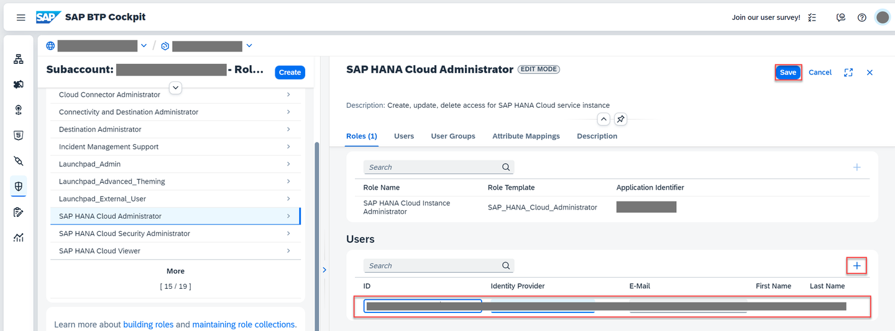Switch to the User Groups tab
895x331 pixels.
(453, 136)
